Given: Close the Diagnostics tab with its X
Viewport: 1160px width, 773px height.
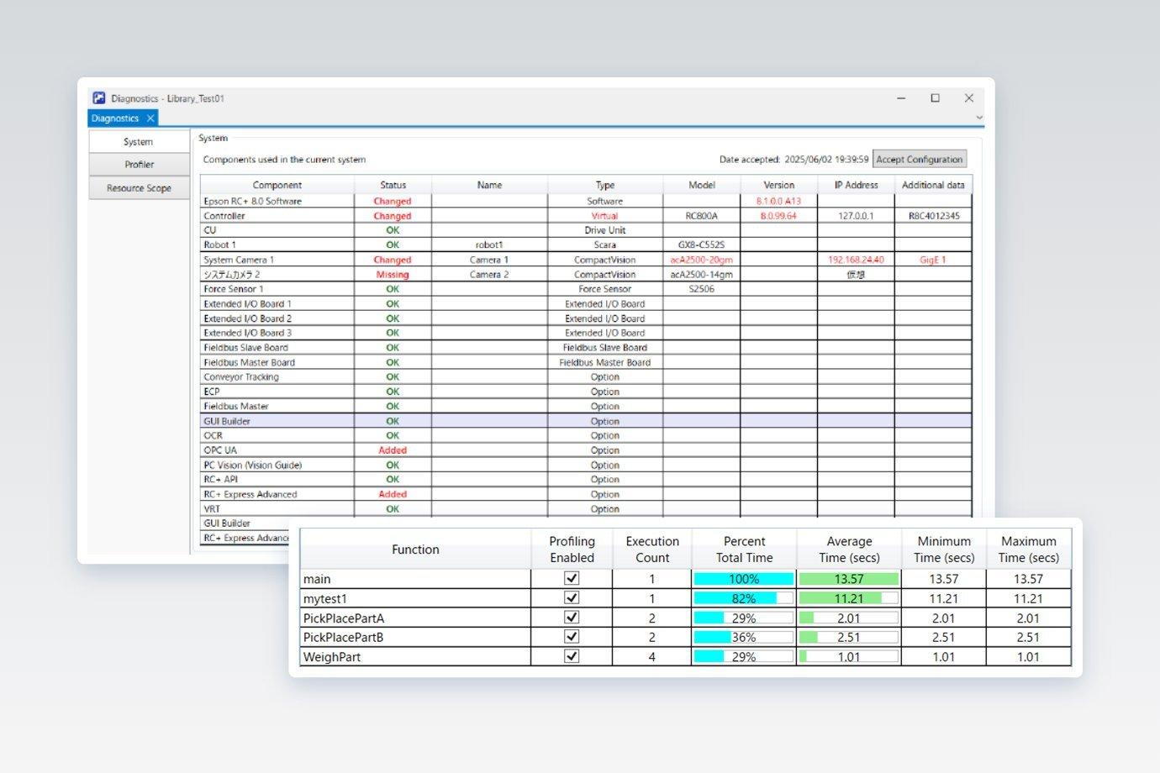Looking at the screenshot, I should pos(150,118).
